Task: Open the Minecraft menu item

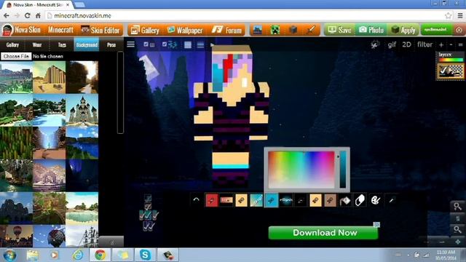Action: 60,30
